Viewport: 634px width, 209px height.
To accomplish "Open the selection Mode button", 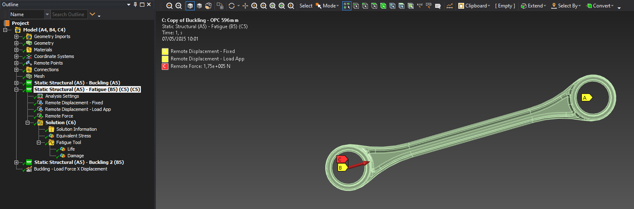I will tap(327, 6).
